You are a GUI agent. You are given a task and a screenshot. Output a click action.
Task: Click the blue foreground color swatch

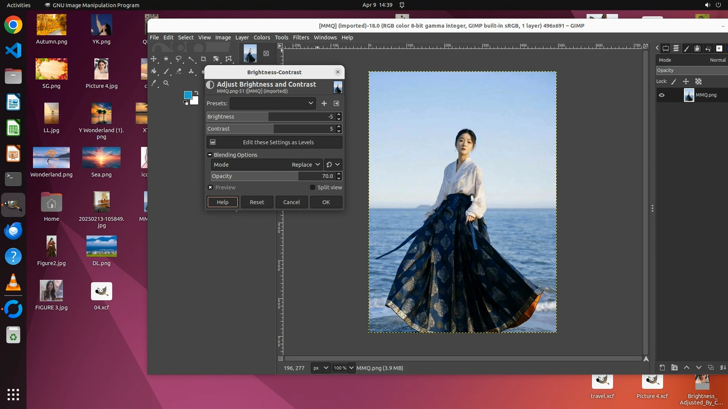pyautogui.click(x=187, y=95)
